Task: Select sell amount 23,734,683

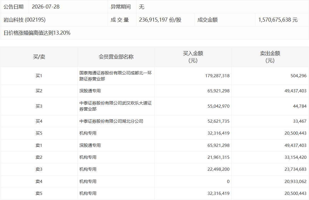Action: tap(295, 169)
